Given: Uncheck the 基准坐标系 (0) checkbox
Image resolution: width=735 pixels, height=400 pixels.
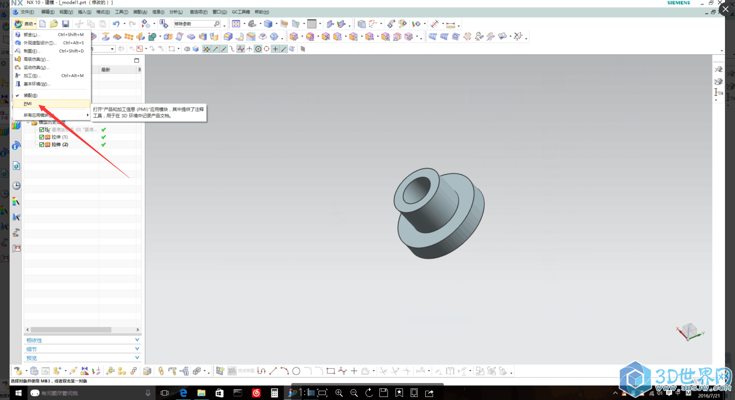Looking at the screenshot, I should point(42,129).
